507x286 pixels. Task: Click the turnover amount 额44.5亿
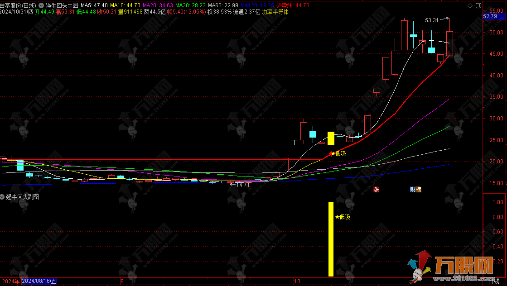(155, 12)
